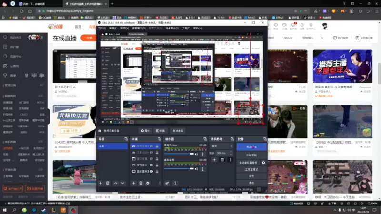The height and width of the screenshot is (214, 381).
Task: Toggle lock on 游戏源 2 source
Action: (157, 165)
